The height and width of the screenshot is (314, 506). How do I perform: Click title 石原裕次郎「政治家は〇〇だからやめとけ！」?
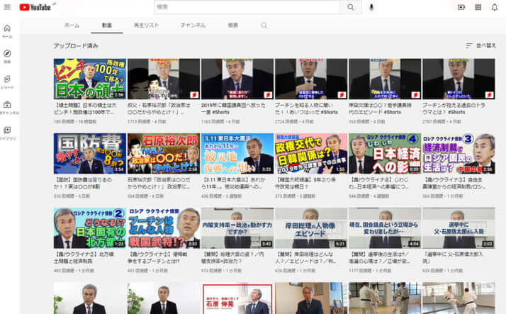coord(159,183)
